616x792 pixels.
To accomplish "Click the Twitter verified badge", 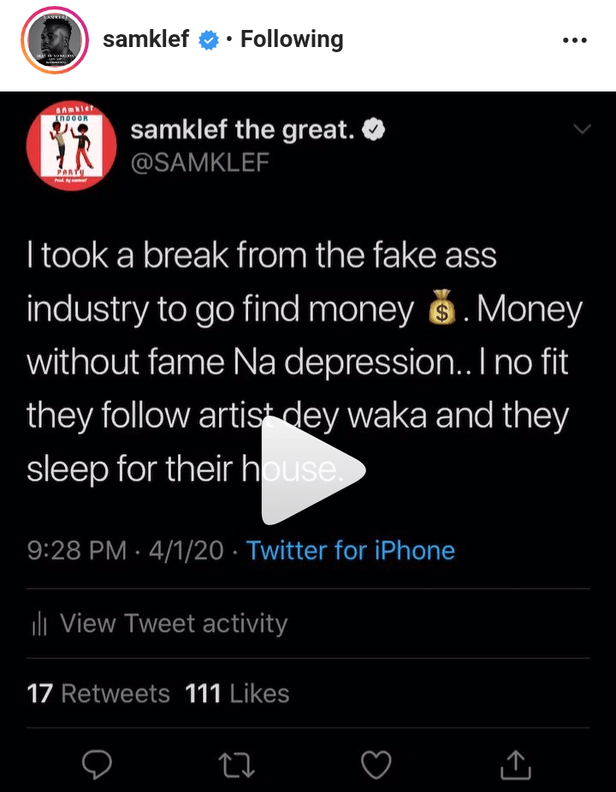I will coord(374,129).
